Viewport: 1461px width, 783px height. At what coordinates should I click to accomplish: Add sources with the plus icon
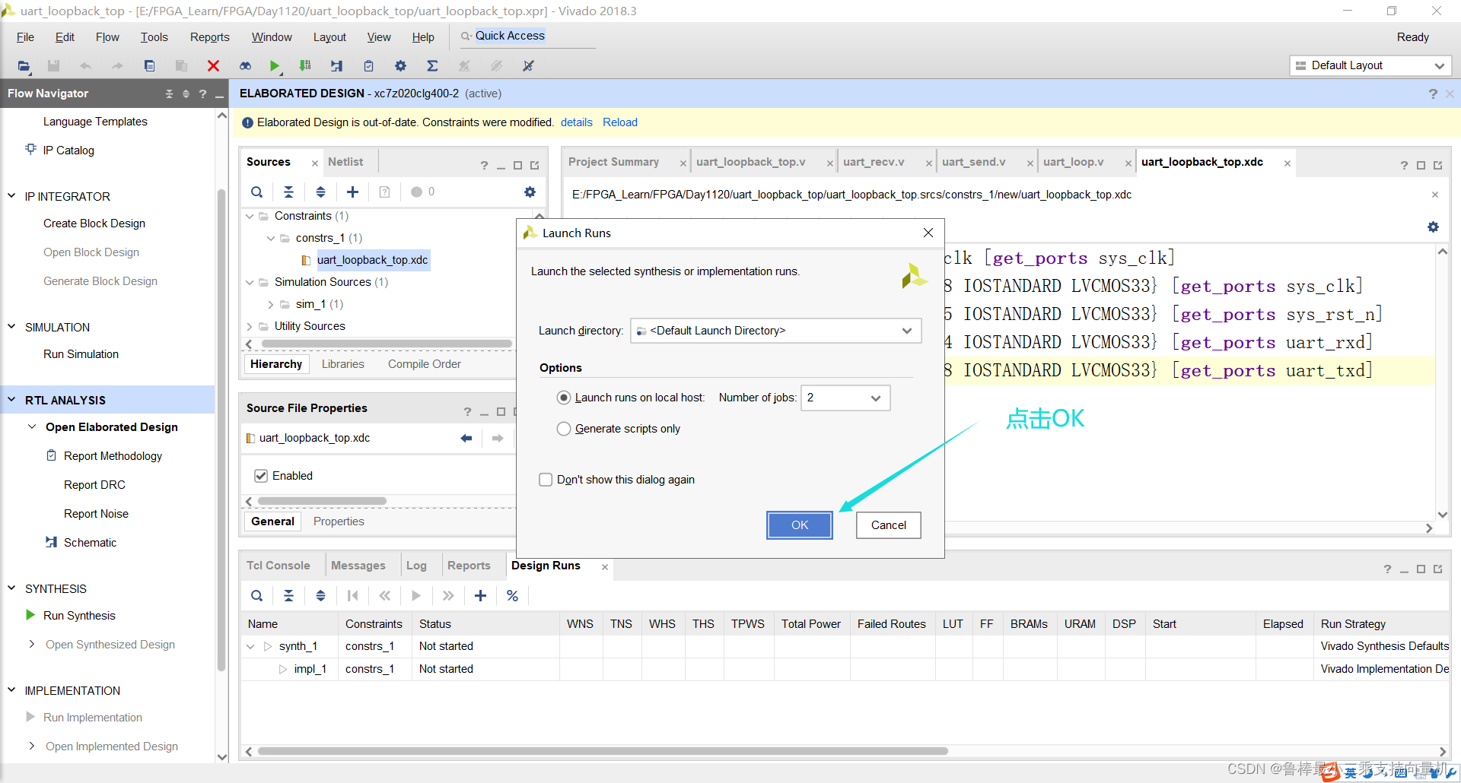click(352, 192)
